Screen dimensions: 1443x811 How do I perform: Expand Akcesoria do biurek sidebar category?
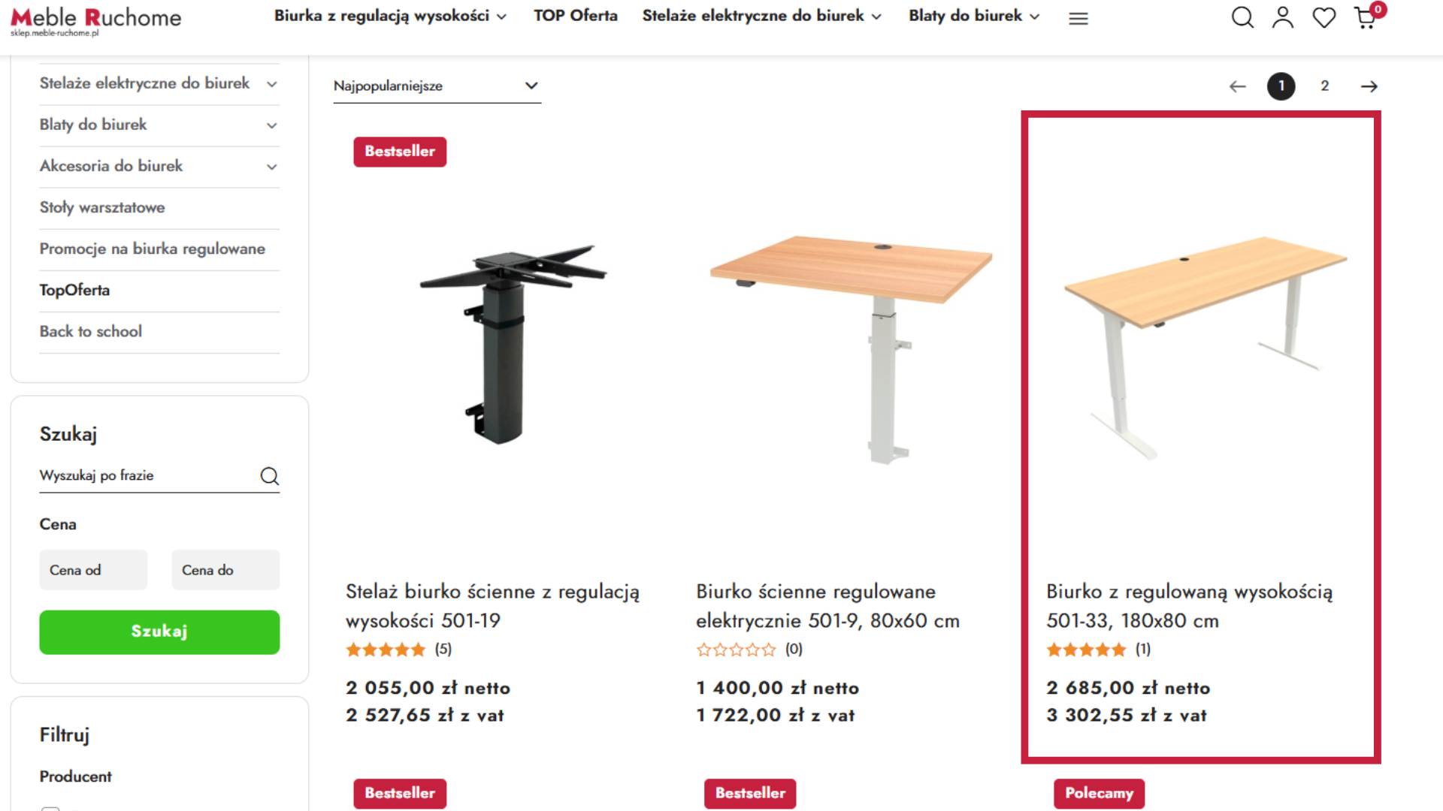click(272, 167)
